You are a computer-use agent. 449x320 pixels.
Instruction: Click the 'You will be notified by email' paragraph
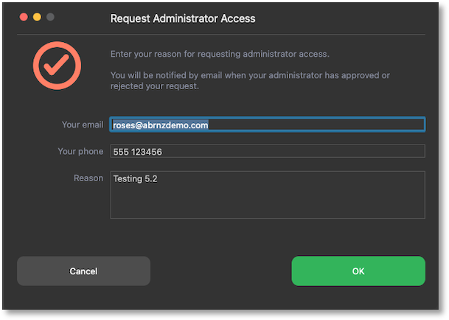click(250, 80)
